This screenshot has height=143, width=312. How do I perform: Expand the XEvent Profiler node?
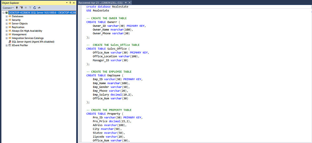coord(7,45)
